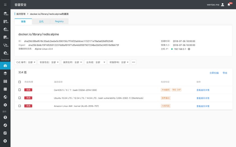Click the image ID sha256 value
The width and height of the screenshot is (236, 147).
pyautogui.click(x=69, y=41)
